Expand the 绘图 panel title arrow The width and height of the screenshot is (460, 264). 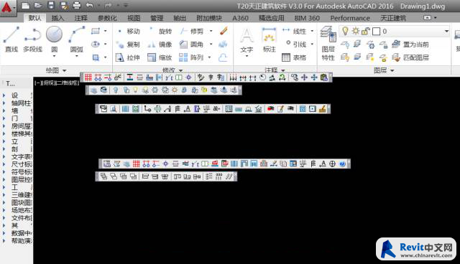(64, 70)
